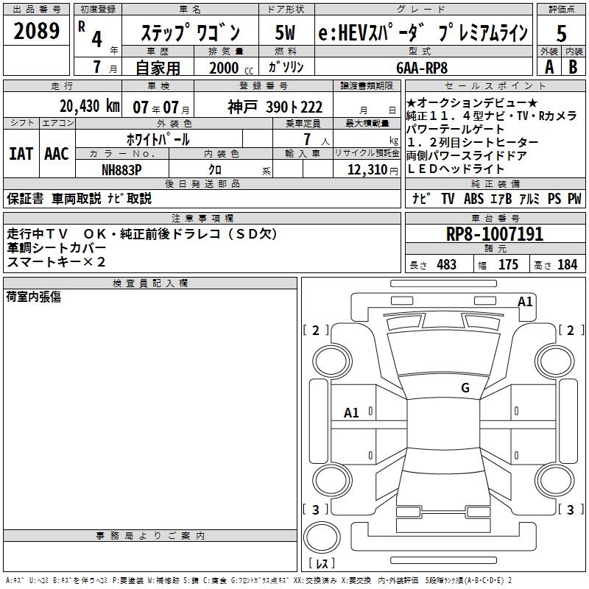Image resolution: width=589 pixels, height=589 pixels.
Task: Click the air conditioner code AAC
Action: pos(57,153)
